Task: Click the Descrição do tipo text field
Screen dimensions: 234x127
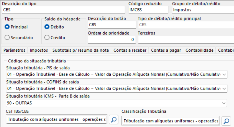Action: [x=64, y=10]
